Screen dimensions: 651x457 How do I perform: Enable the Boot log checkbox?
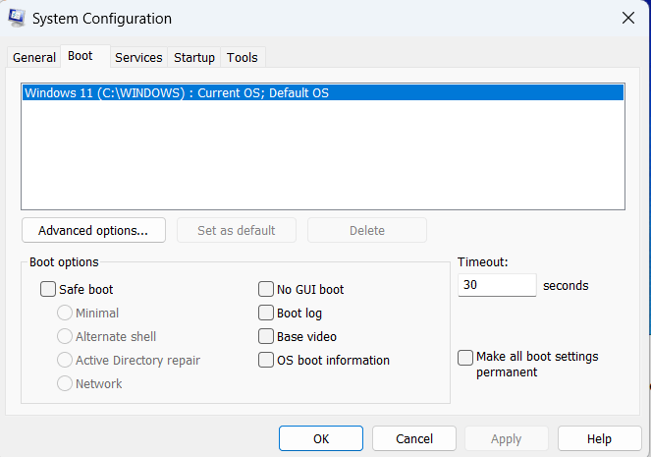tap(266, 313)
